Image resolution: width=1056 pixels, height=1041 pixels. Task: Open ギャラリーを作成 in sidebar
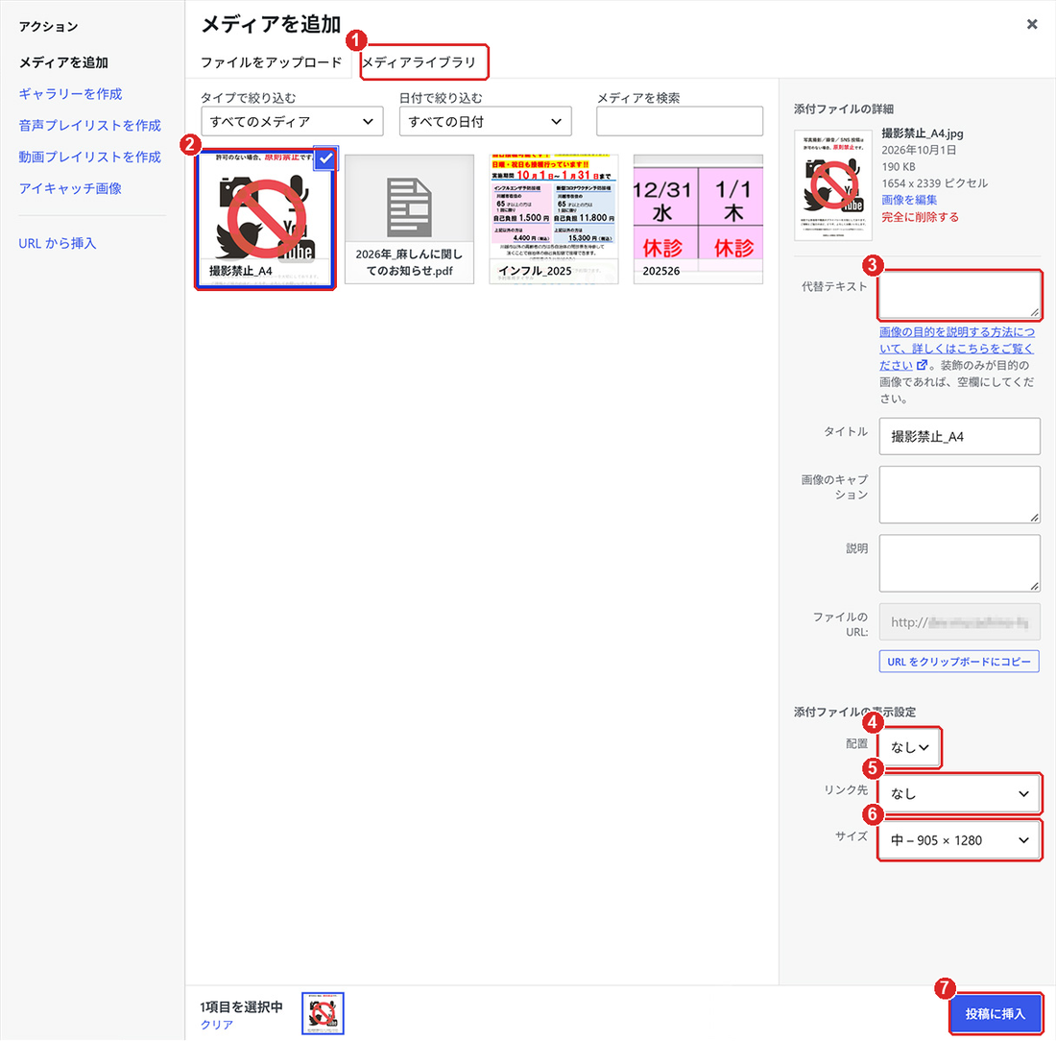point(70,94)
